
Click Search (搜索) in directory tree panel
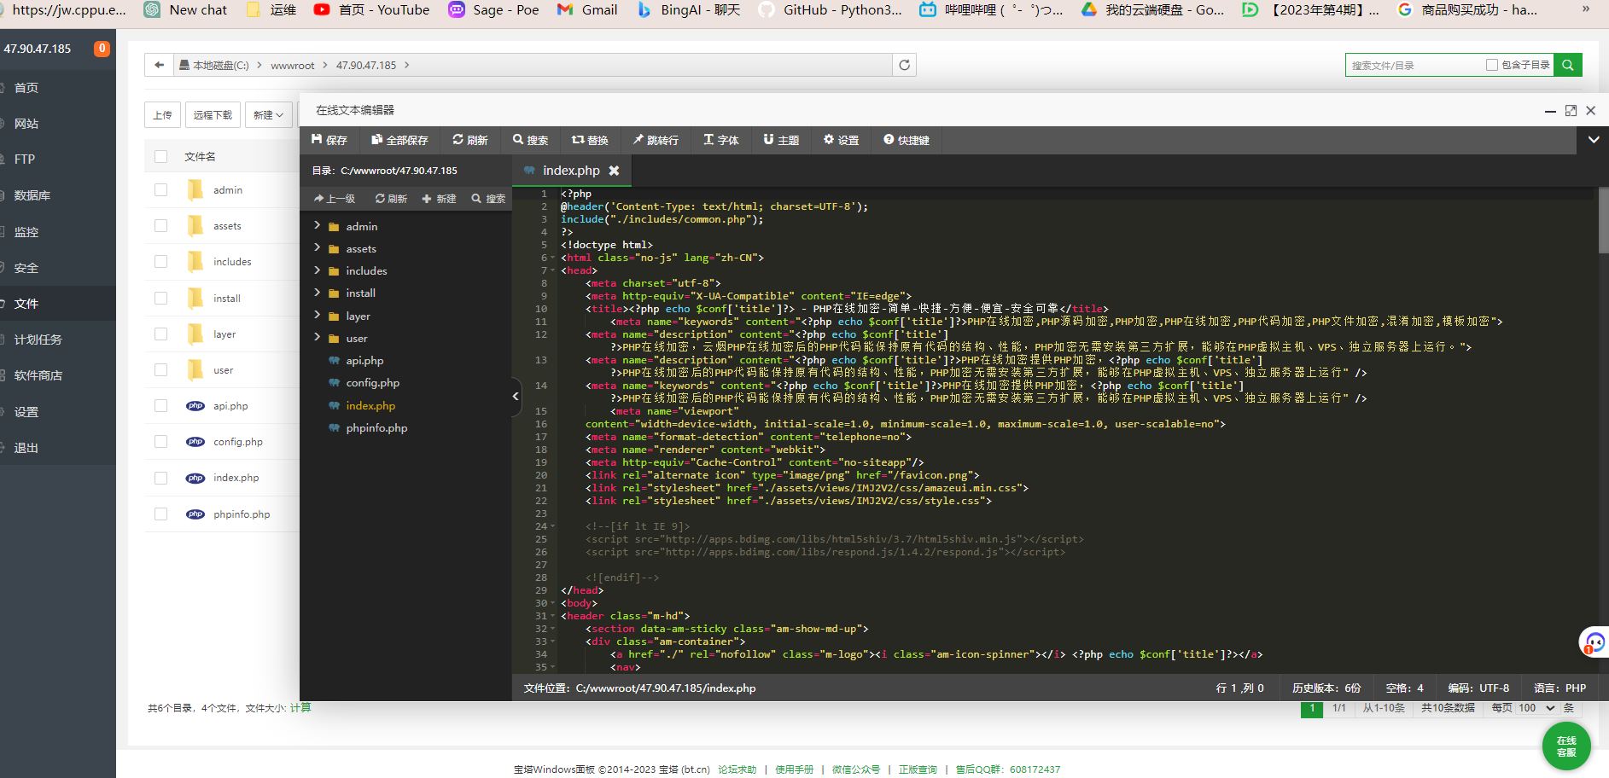(488, 199)
